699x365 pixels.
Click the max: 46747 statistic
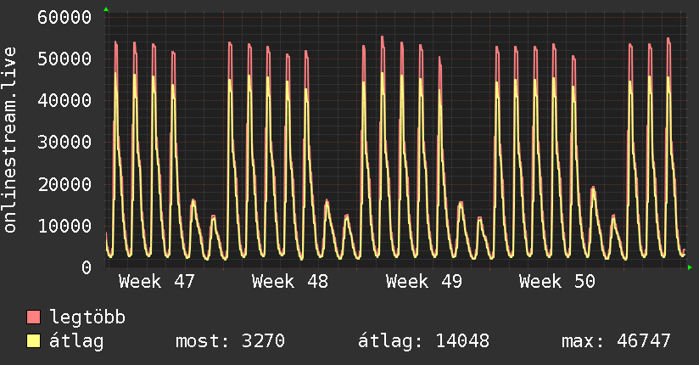point(616,341)
